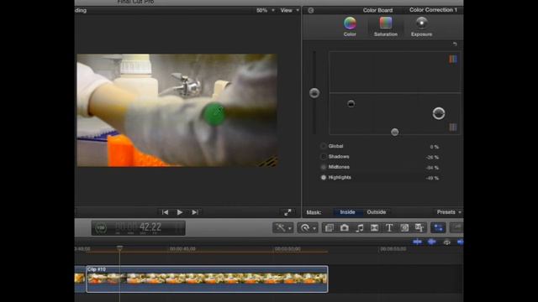
Task: Click the Shadows -26 % value
Action: (x=432, y=158)
